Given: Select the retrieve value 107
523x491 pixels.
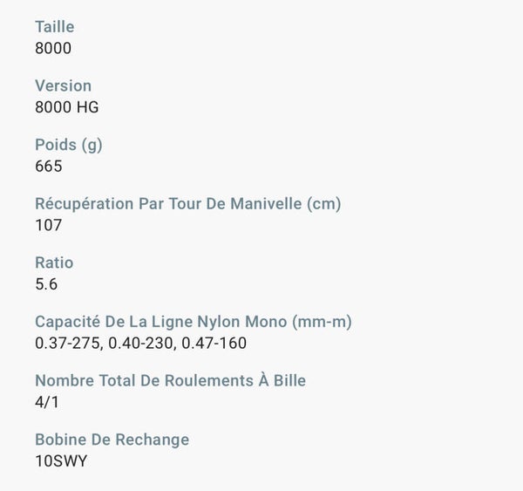Looking at the screenshot, I should click(x=48, y=225).
